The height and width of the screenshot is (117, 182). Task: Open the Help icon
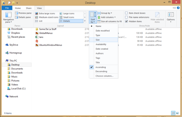[x=178, y=8]
